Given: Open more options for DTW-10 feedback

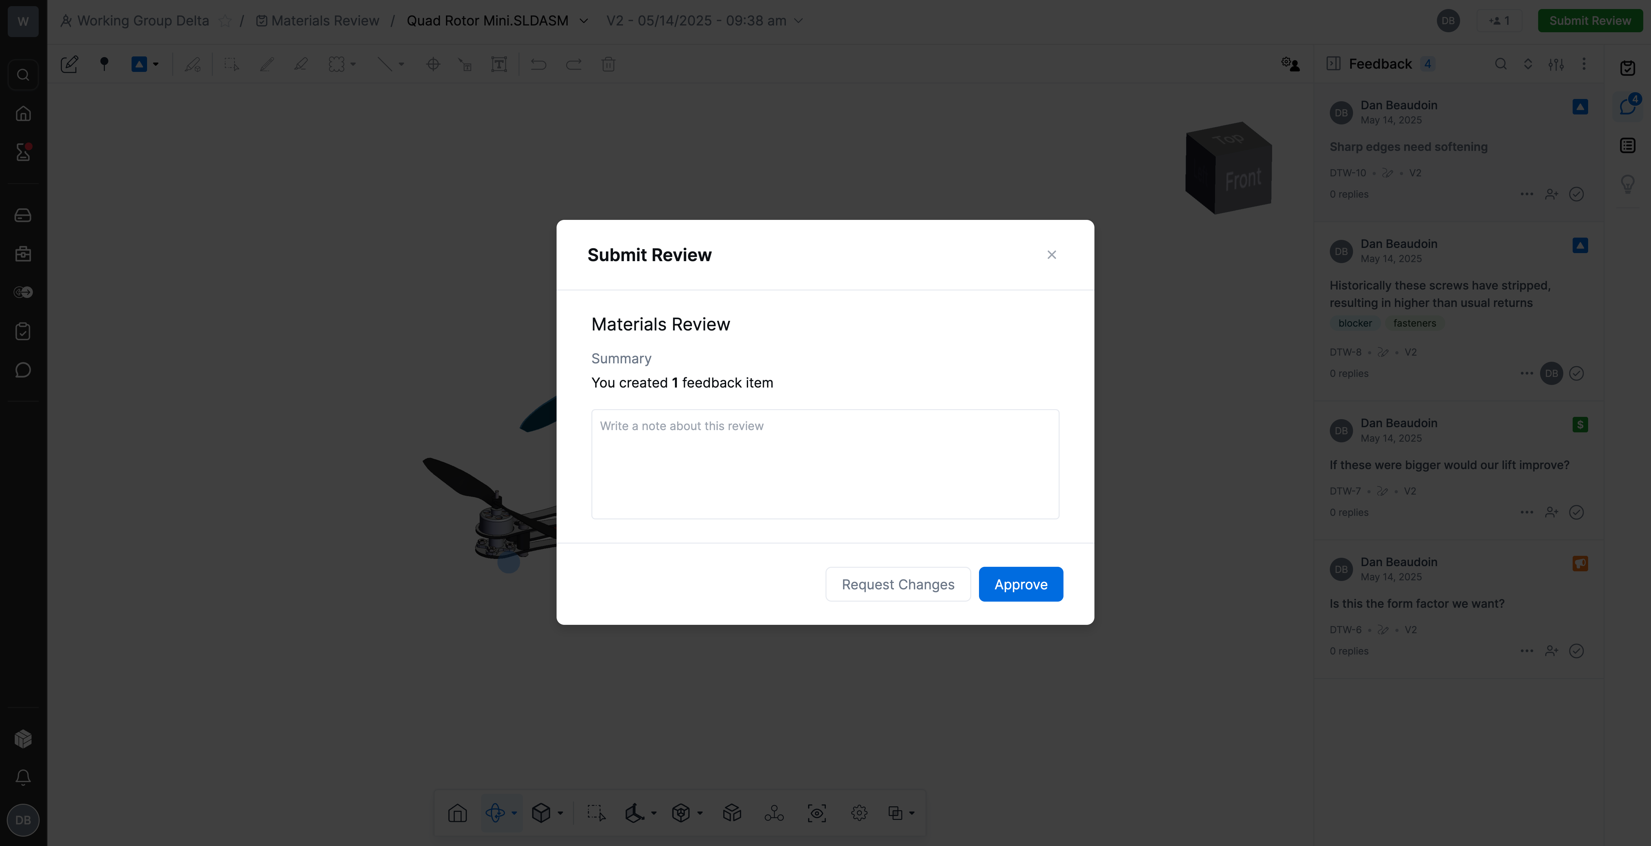Looking at the screenshot, I should tap(1527, 194).
